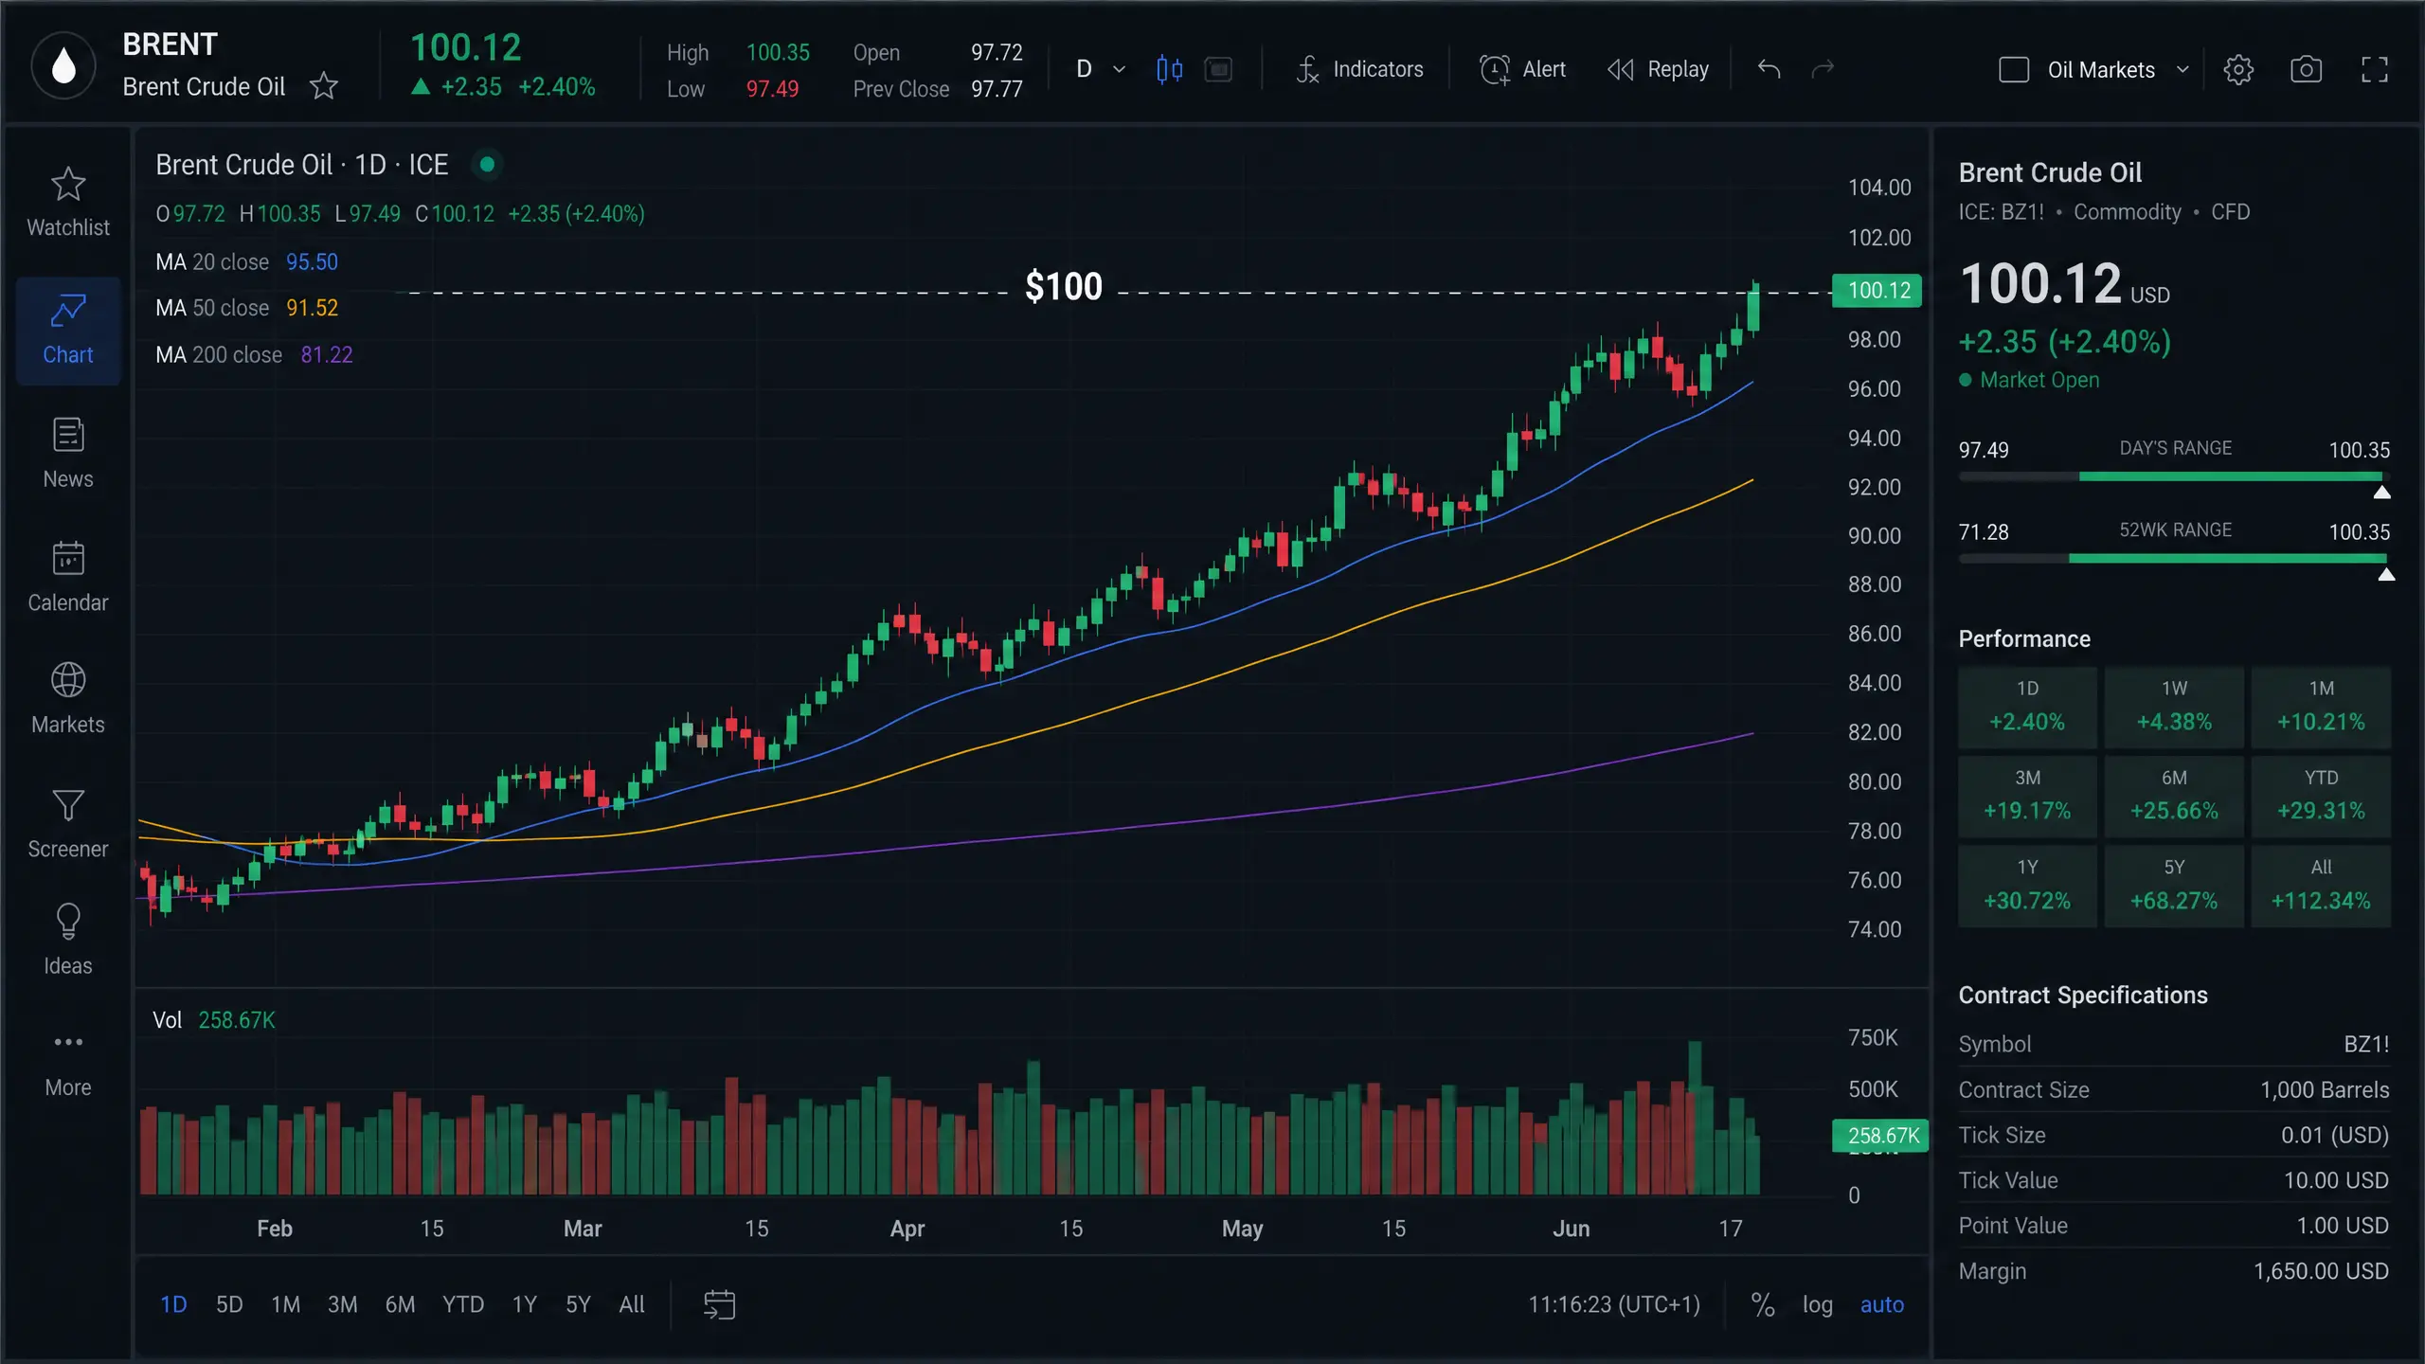Toggle log scale mode
The width and height of the screenshot is (2425, 1364).
point(1817,1304)
